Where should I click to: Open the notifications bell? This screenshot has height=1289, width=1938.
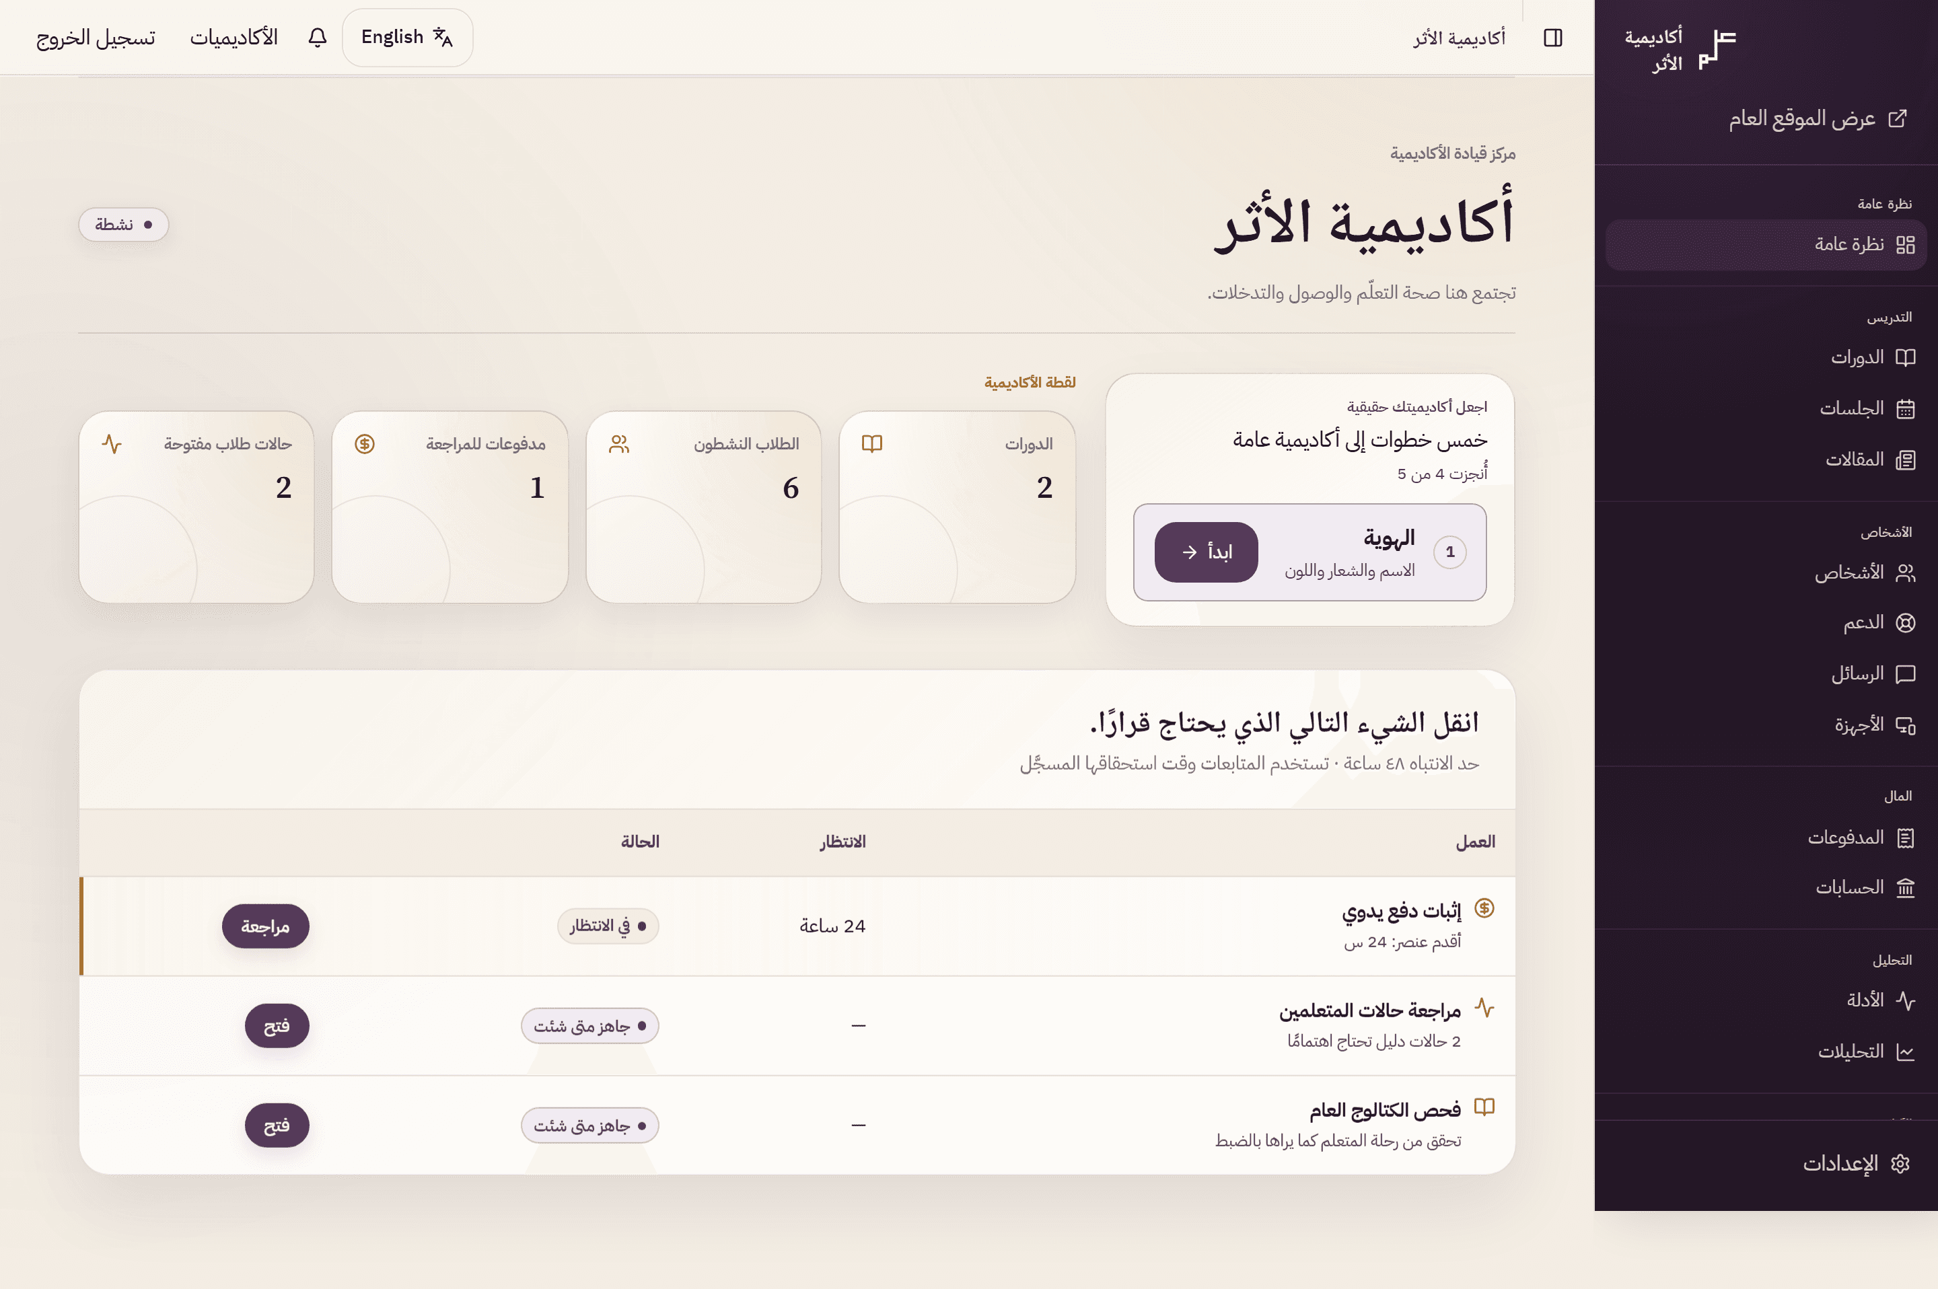[x=318, y=38]
